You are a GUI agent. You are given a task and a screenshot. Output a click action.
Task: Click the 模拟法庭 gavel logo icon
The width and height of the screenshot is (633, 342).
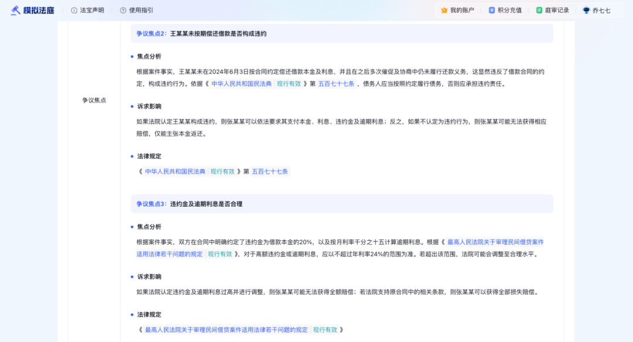16,11
